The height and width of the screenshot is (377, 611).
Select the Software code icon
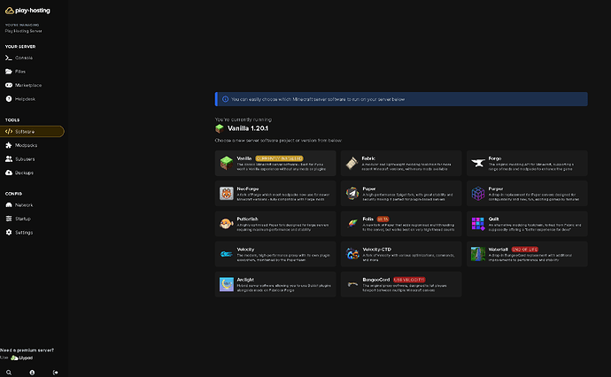[9, 132]
